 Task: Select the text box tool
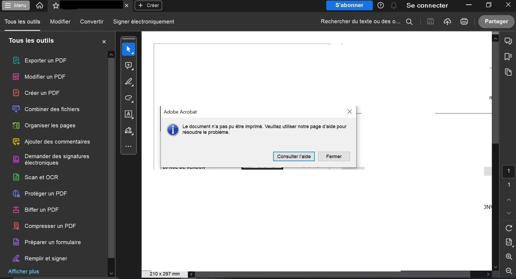tap(129, 114)
